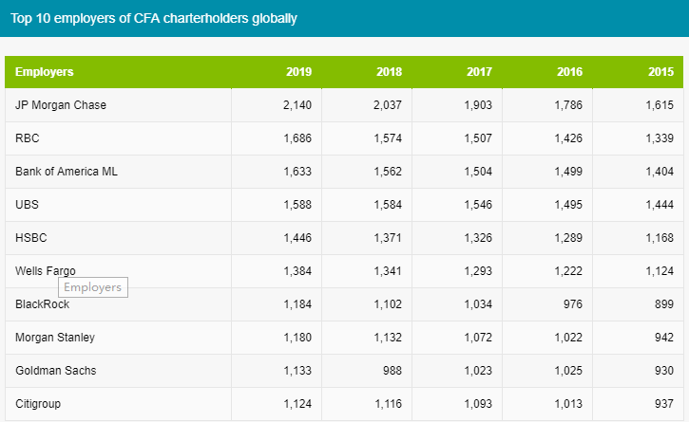This screenshot has width=689, height=422.
Task: Select HSBC 2015 value 1,168
Action: [x=660, y=238]
